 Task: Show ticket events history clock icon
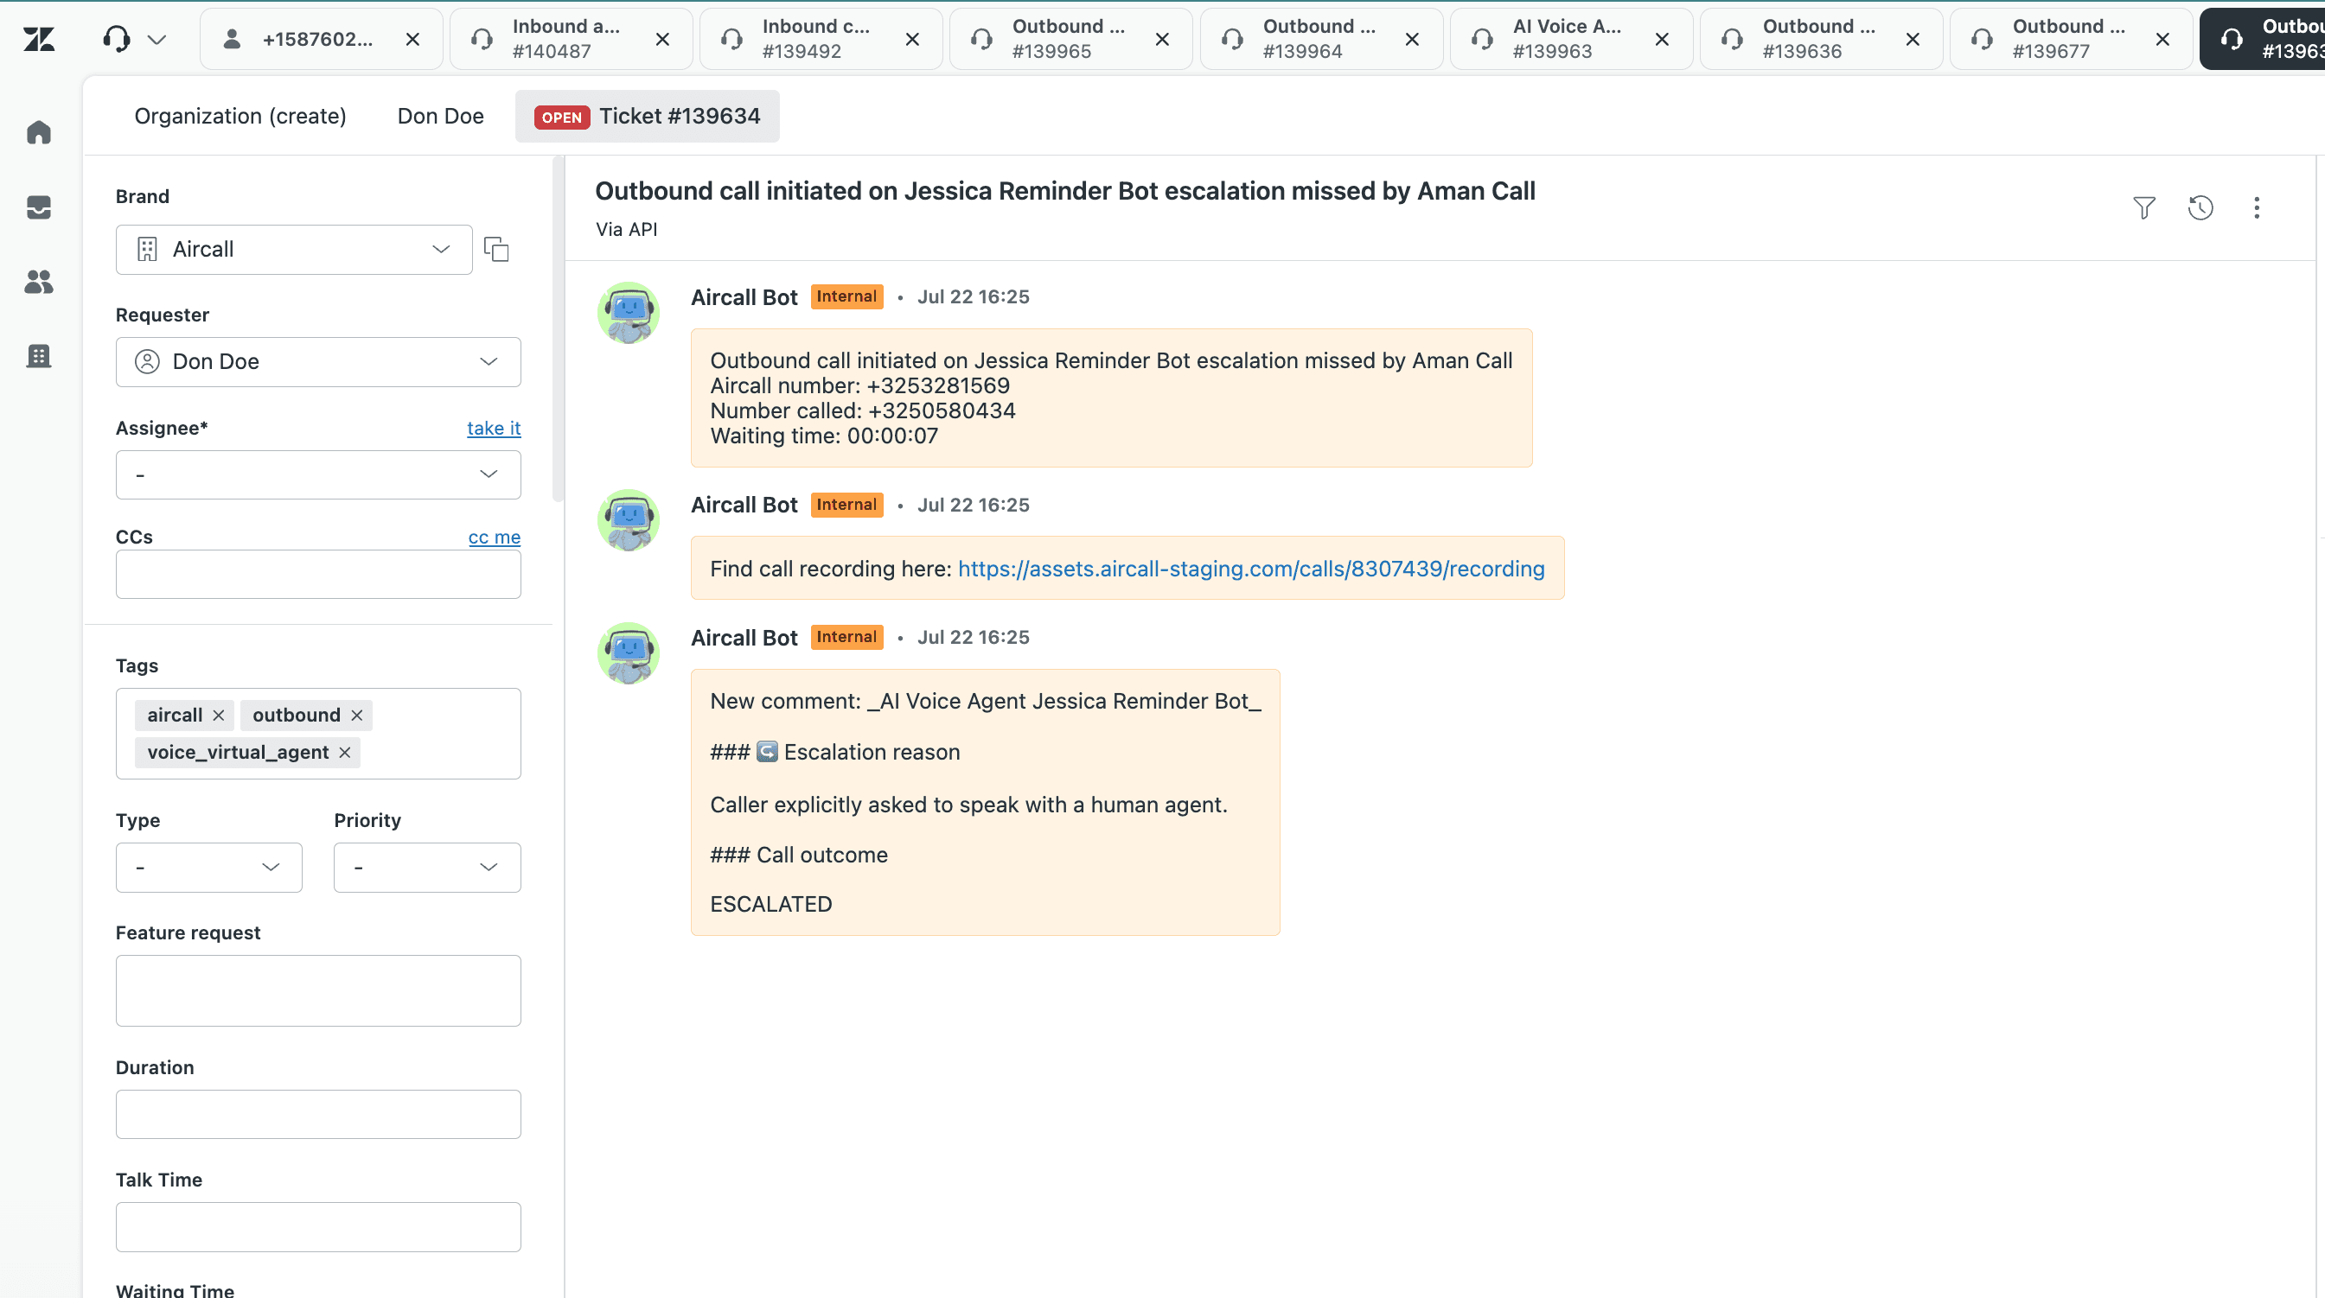[x=2200, y=208]
